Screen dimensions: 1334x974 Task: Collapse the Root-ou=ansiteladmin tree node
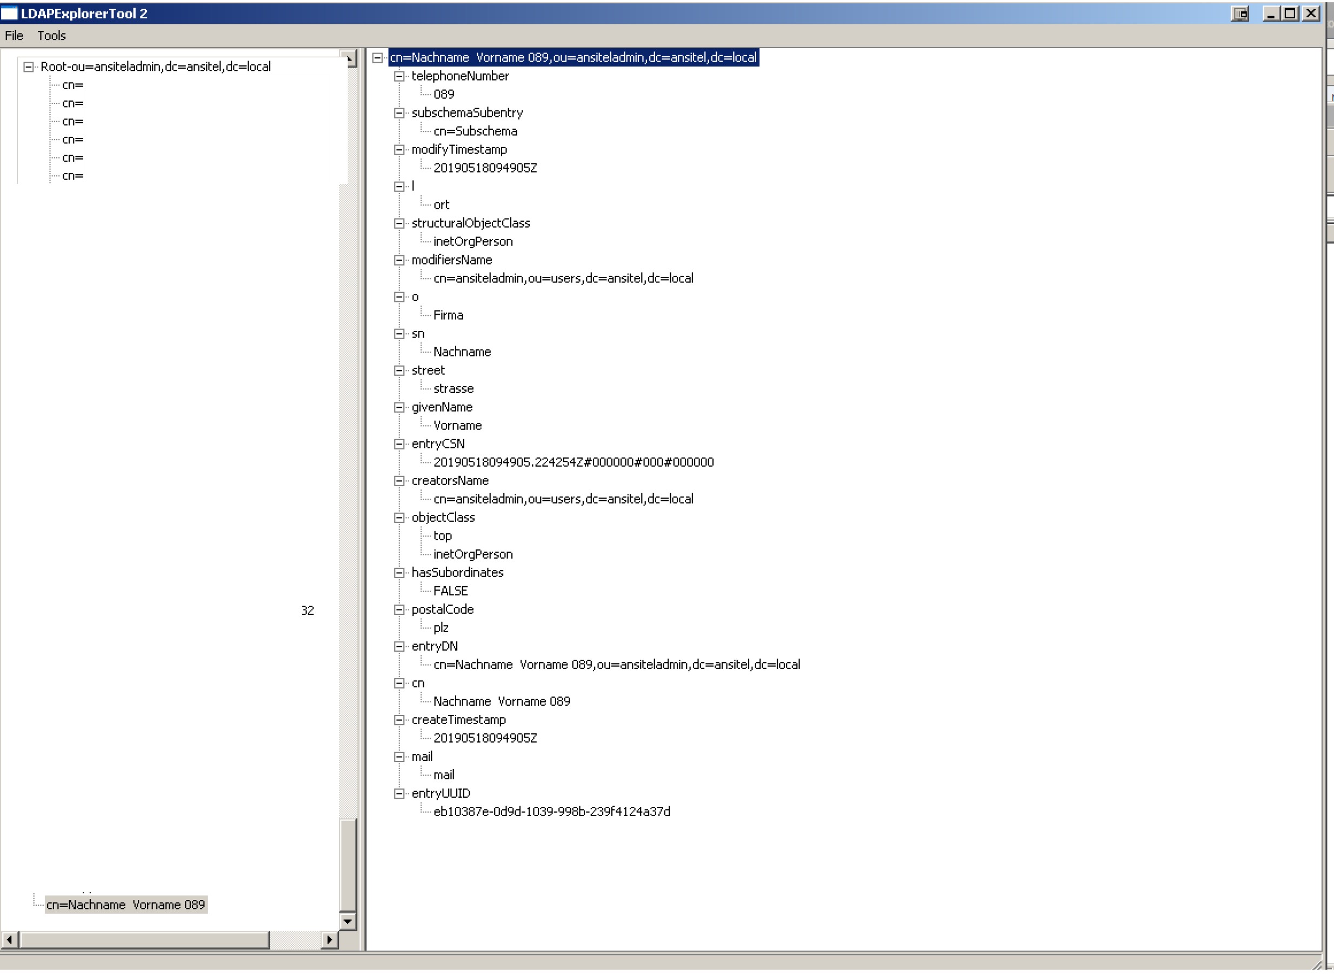pyautogui.click(x=28, y=67)
